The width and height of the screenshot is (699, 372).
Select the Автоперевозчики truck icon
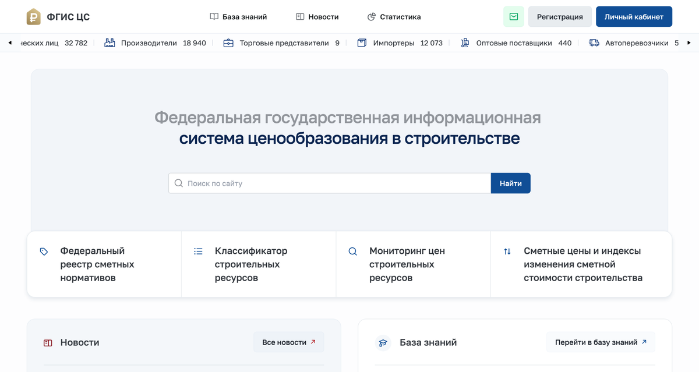[x=594, y=42]
